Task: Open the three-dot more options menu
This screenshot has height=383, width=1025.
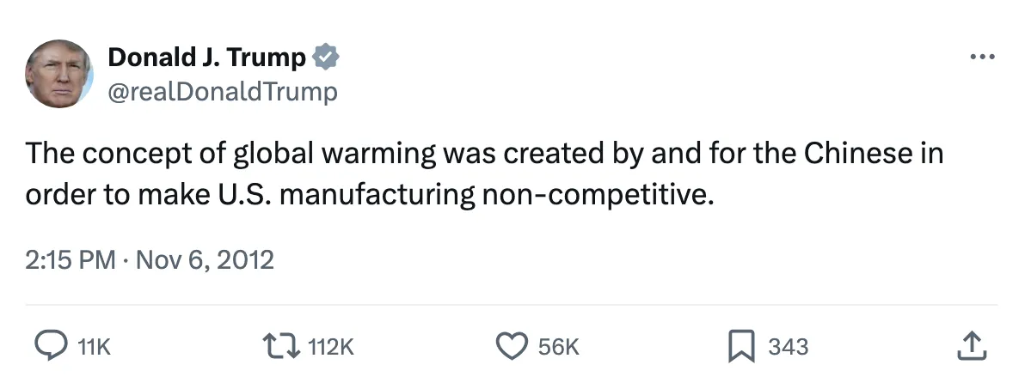Action: (x=981, y=58)
